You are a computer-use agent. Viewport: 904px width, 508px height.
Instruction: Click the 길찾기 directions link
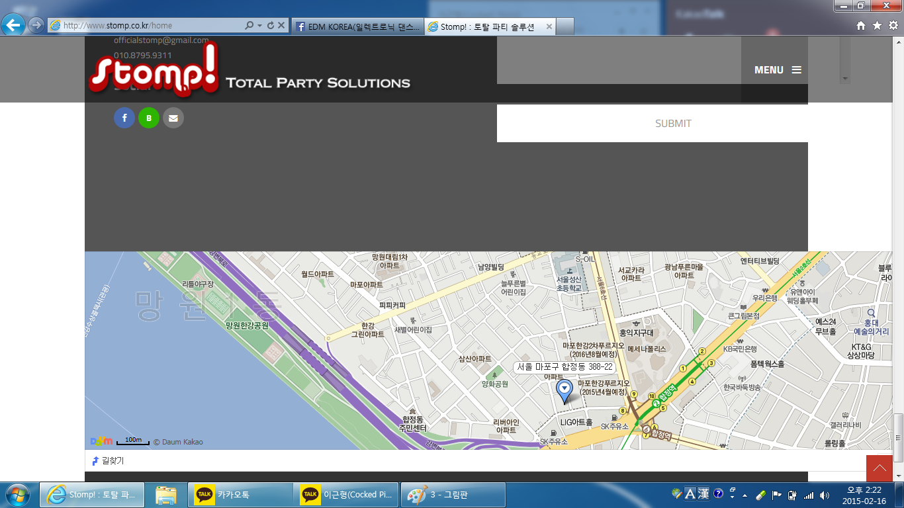pyautogui.click(x=108, y=460)
